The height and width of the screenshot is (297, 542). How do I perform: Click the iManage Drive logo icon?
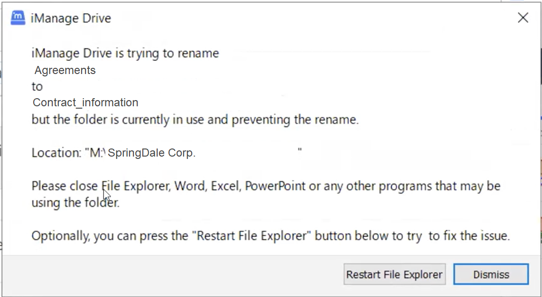click(18, 18)
